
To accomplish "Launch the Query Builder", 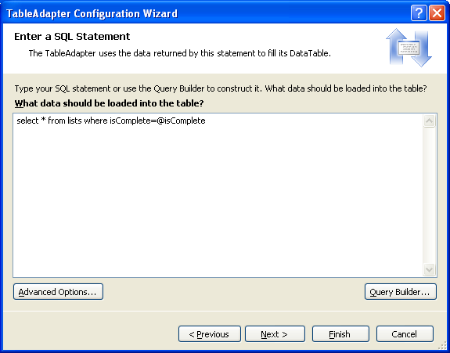I will (401, 292).
